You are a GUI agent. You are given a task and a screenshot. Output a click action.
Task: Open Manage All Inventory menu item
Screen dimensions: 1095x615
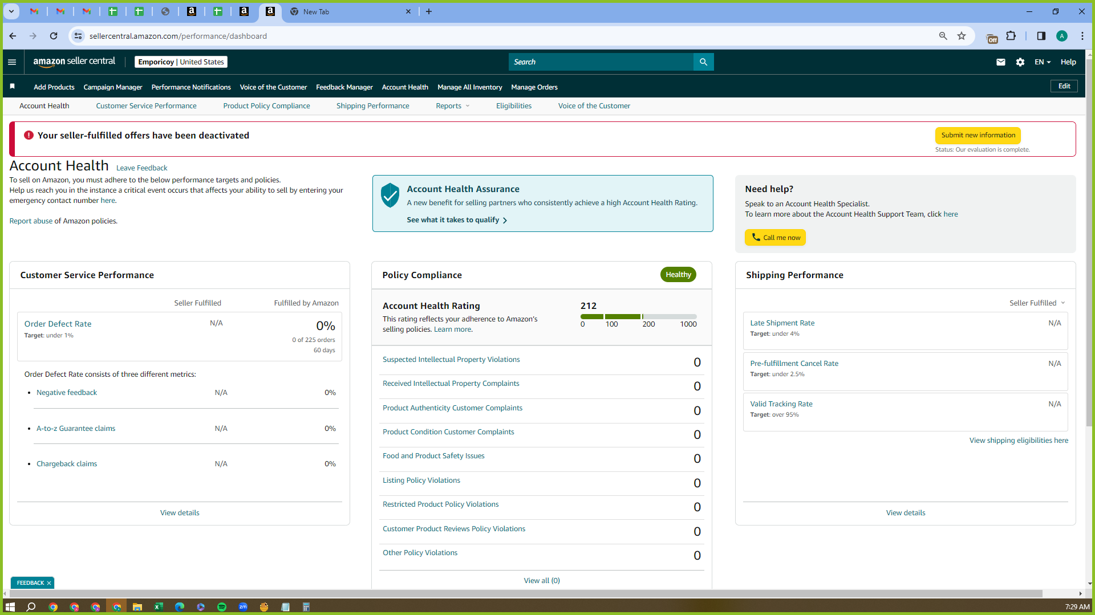coord(470,87)
